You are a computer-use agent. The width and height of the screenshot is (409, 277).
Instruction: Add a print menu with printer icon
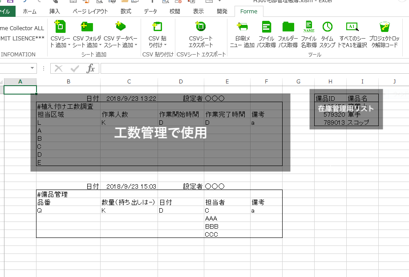pyautogui.click(x=242, y=26)
